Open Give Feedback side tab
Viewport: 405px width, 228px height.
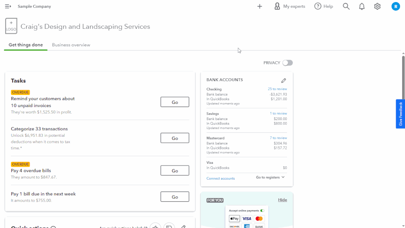click(401, 114)
